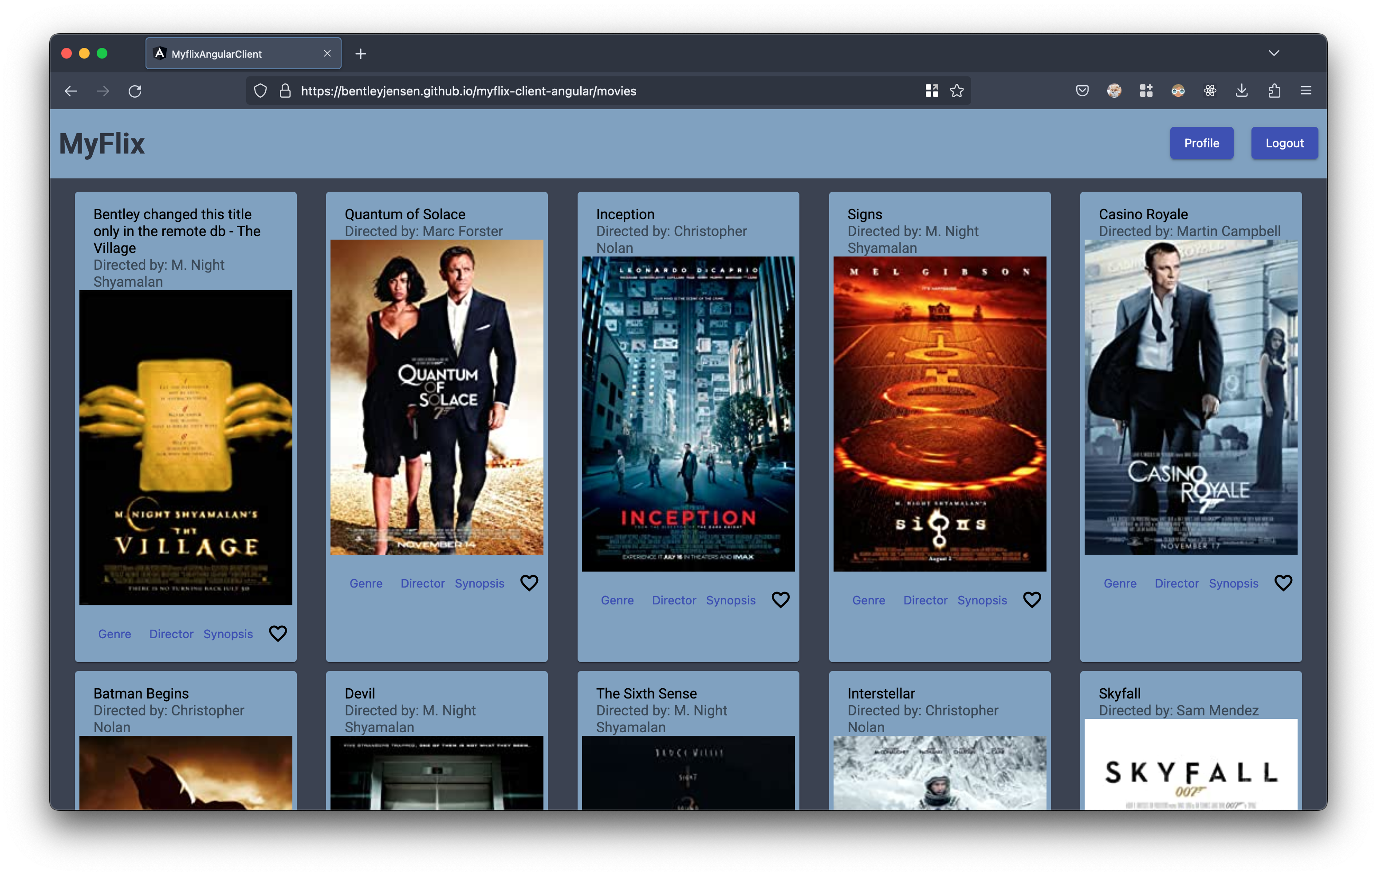Open downloads icon in browser toolbar
This screenshot has height=876, width=1377.
pyautogui.click(x=1241, y=91)
